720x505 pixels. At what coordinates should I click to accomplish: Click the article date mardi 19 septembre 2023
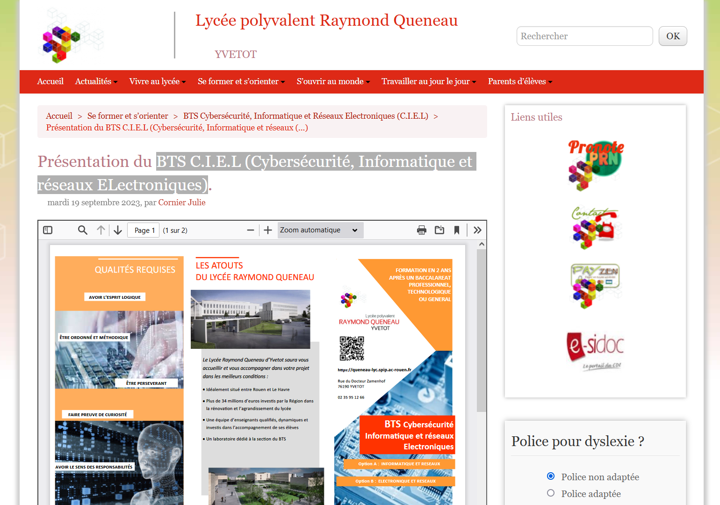94,202
